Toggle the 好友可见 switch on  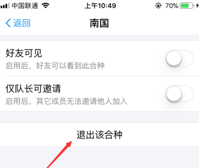coord(180,58)
